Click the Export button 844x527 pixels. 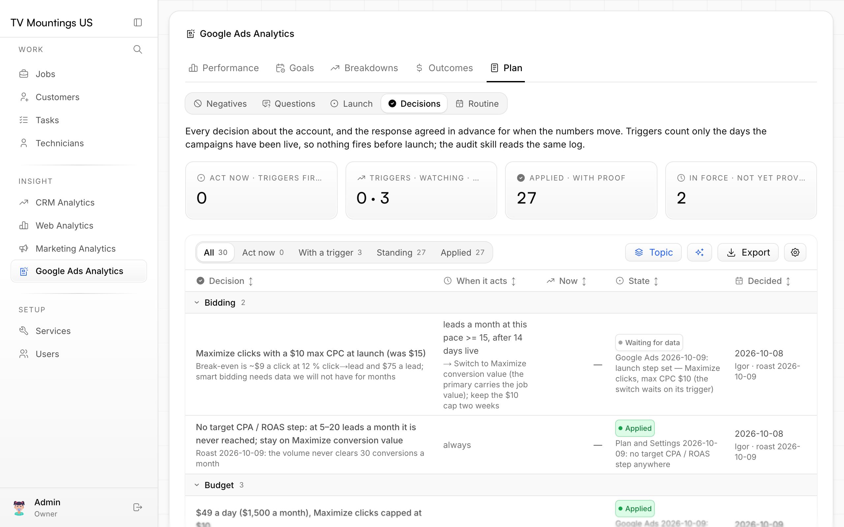748,252
